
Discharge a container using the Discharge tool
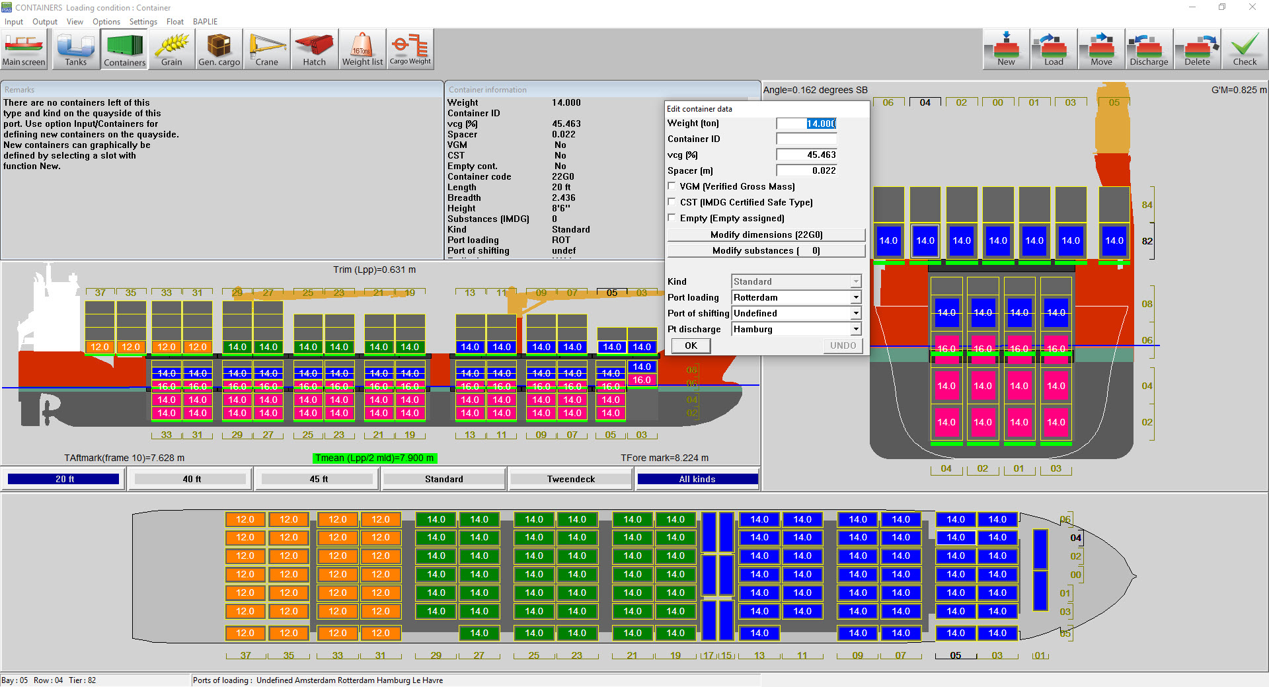pos(1148,48)
